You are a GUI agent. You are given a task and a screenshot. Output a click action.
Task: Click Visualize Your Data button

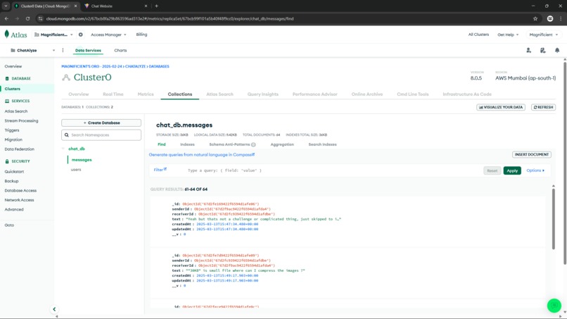tap(501, 107)
